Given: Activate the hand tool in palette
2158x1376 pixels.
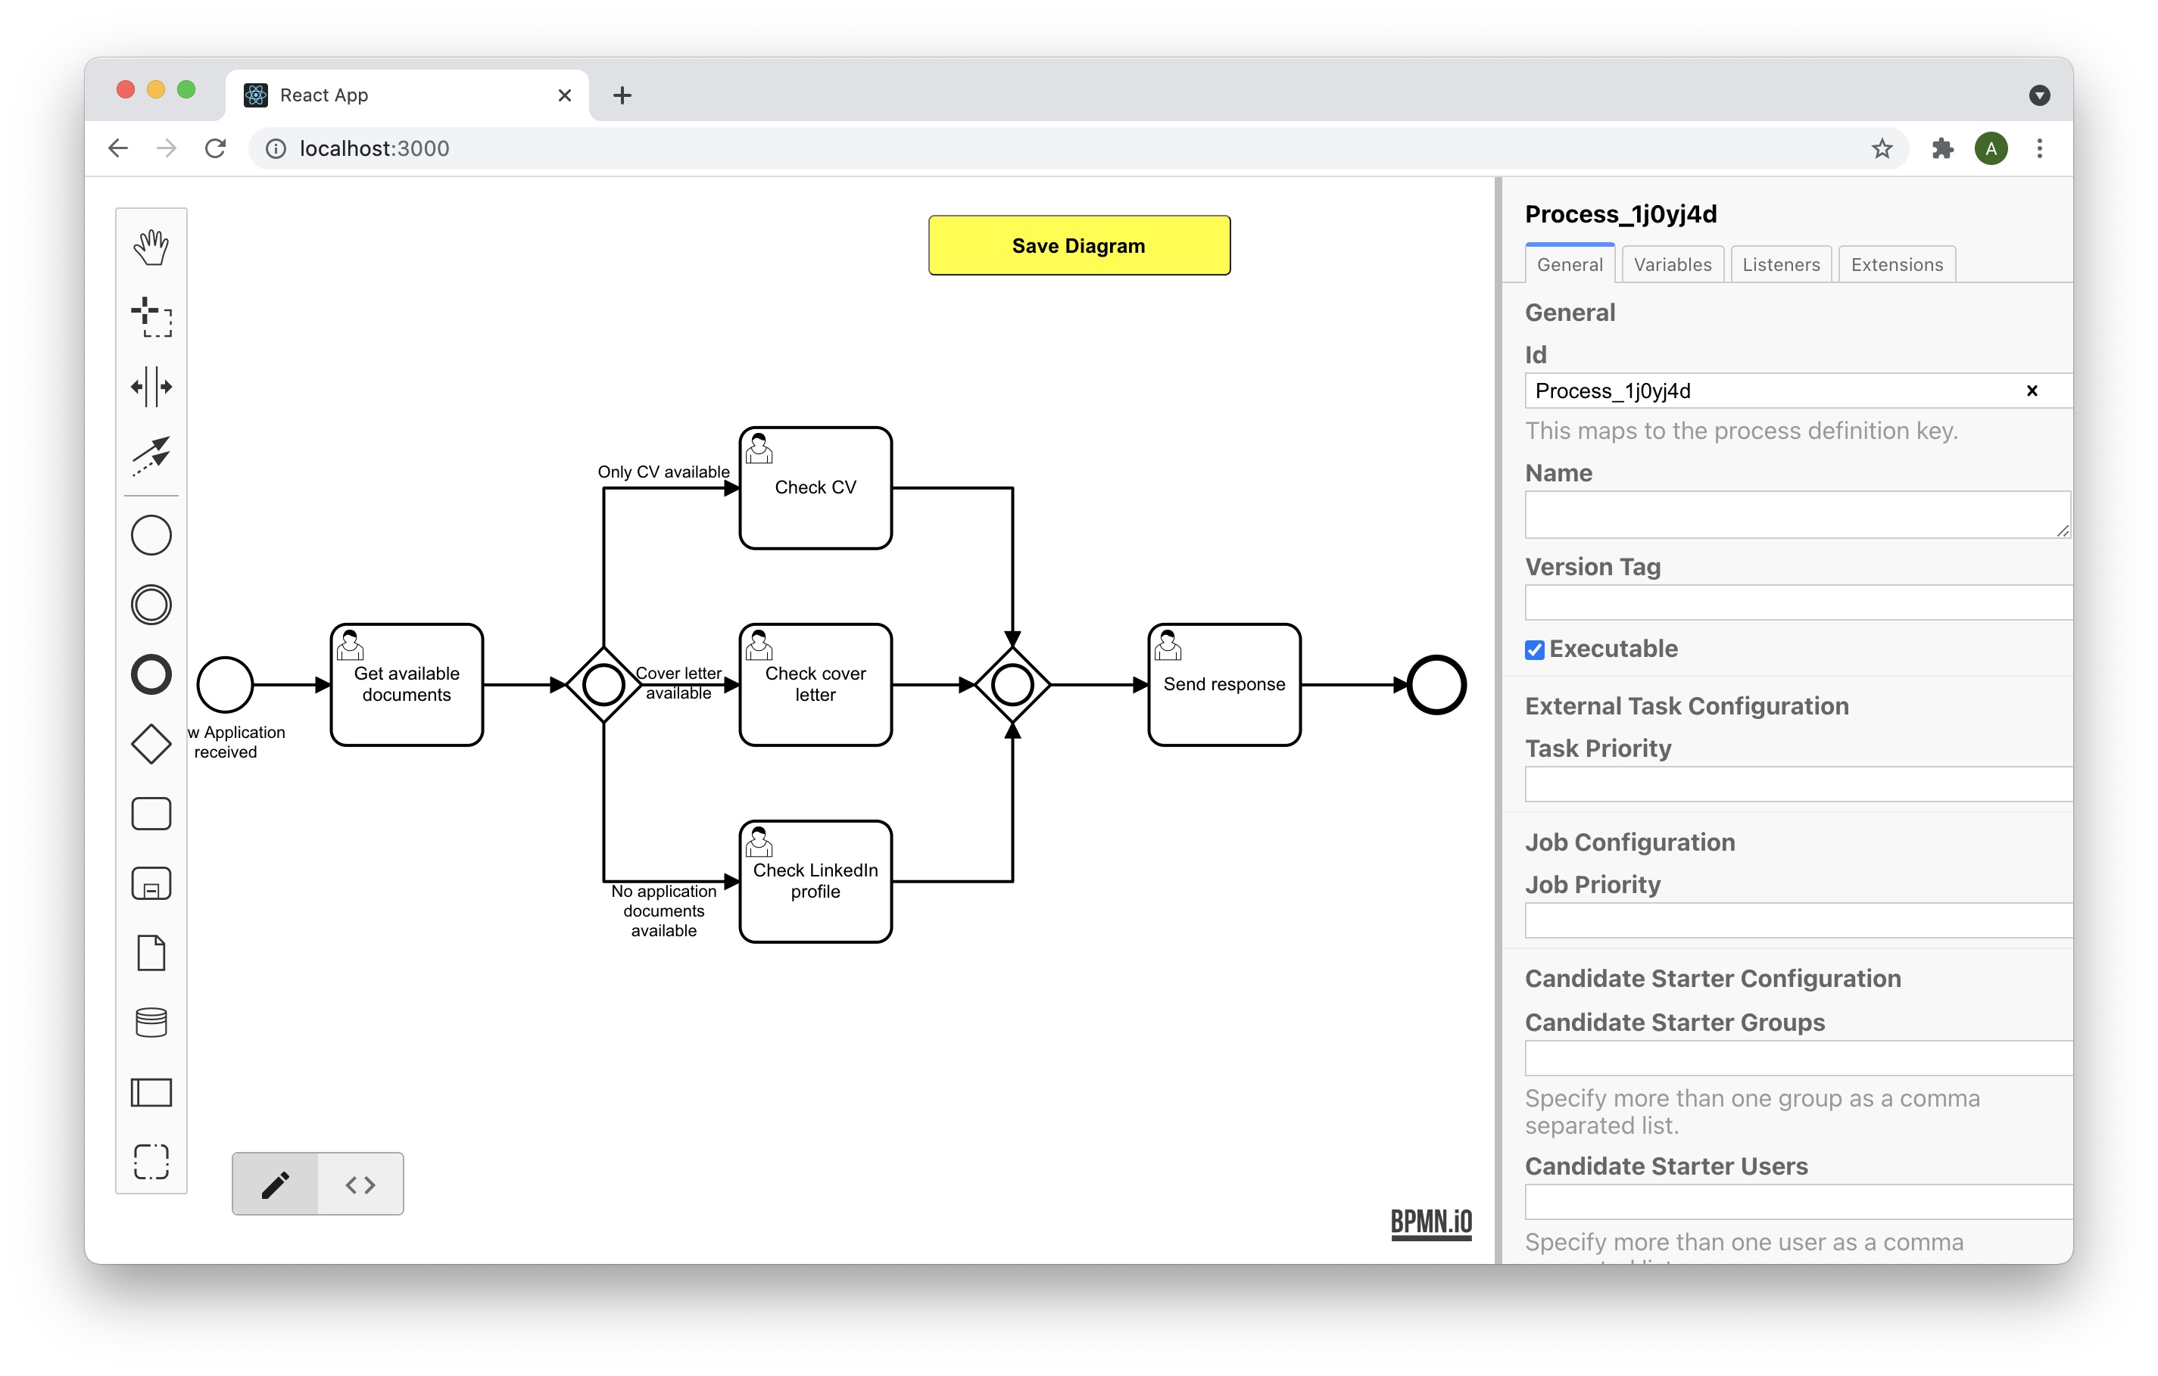Looking at the screenshot, I should click(151, 247).
